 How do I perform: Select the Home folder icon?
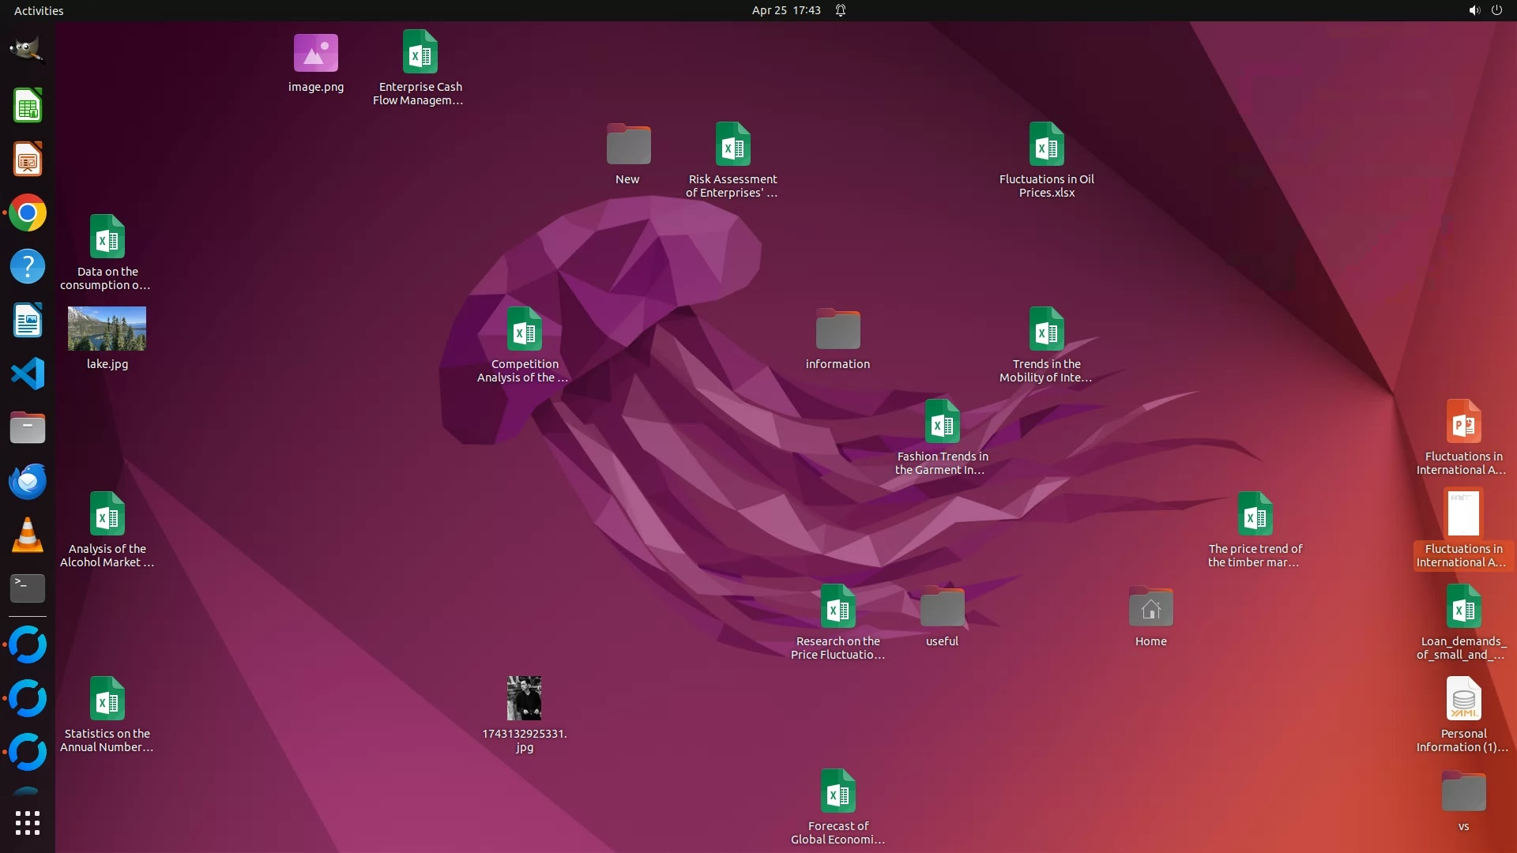1150,609
